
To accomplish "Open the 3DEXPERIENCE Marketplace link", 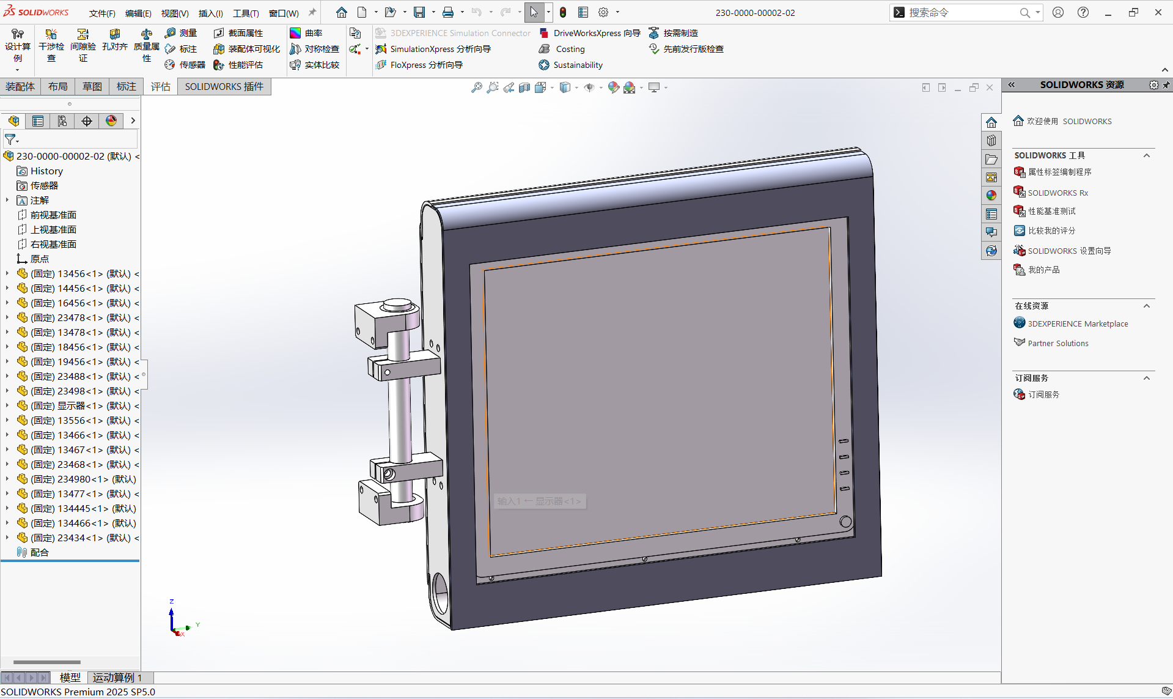I will click(x=1078, y=324).
